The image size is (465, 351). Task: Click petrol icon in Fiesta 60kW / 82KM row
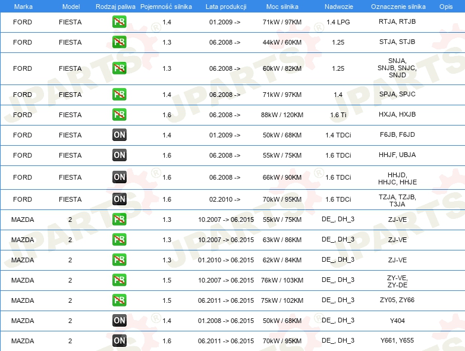click(x=119, y=68)
